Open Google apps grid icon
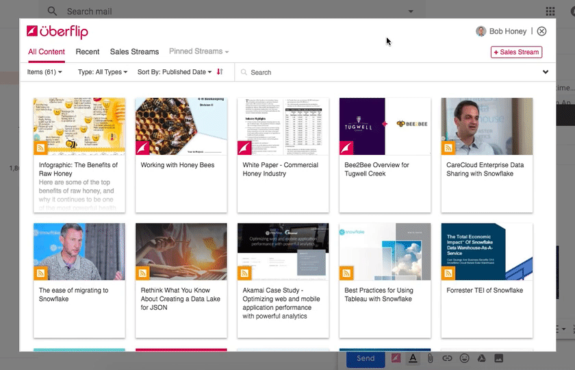Image resolution: width=575 pixels, height=370 pixels. [x=550, y=12]
